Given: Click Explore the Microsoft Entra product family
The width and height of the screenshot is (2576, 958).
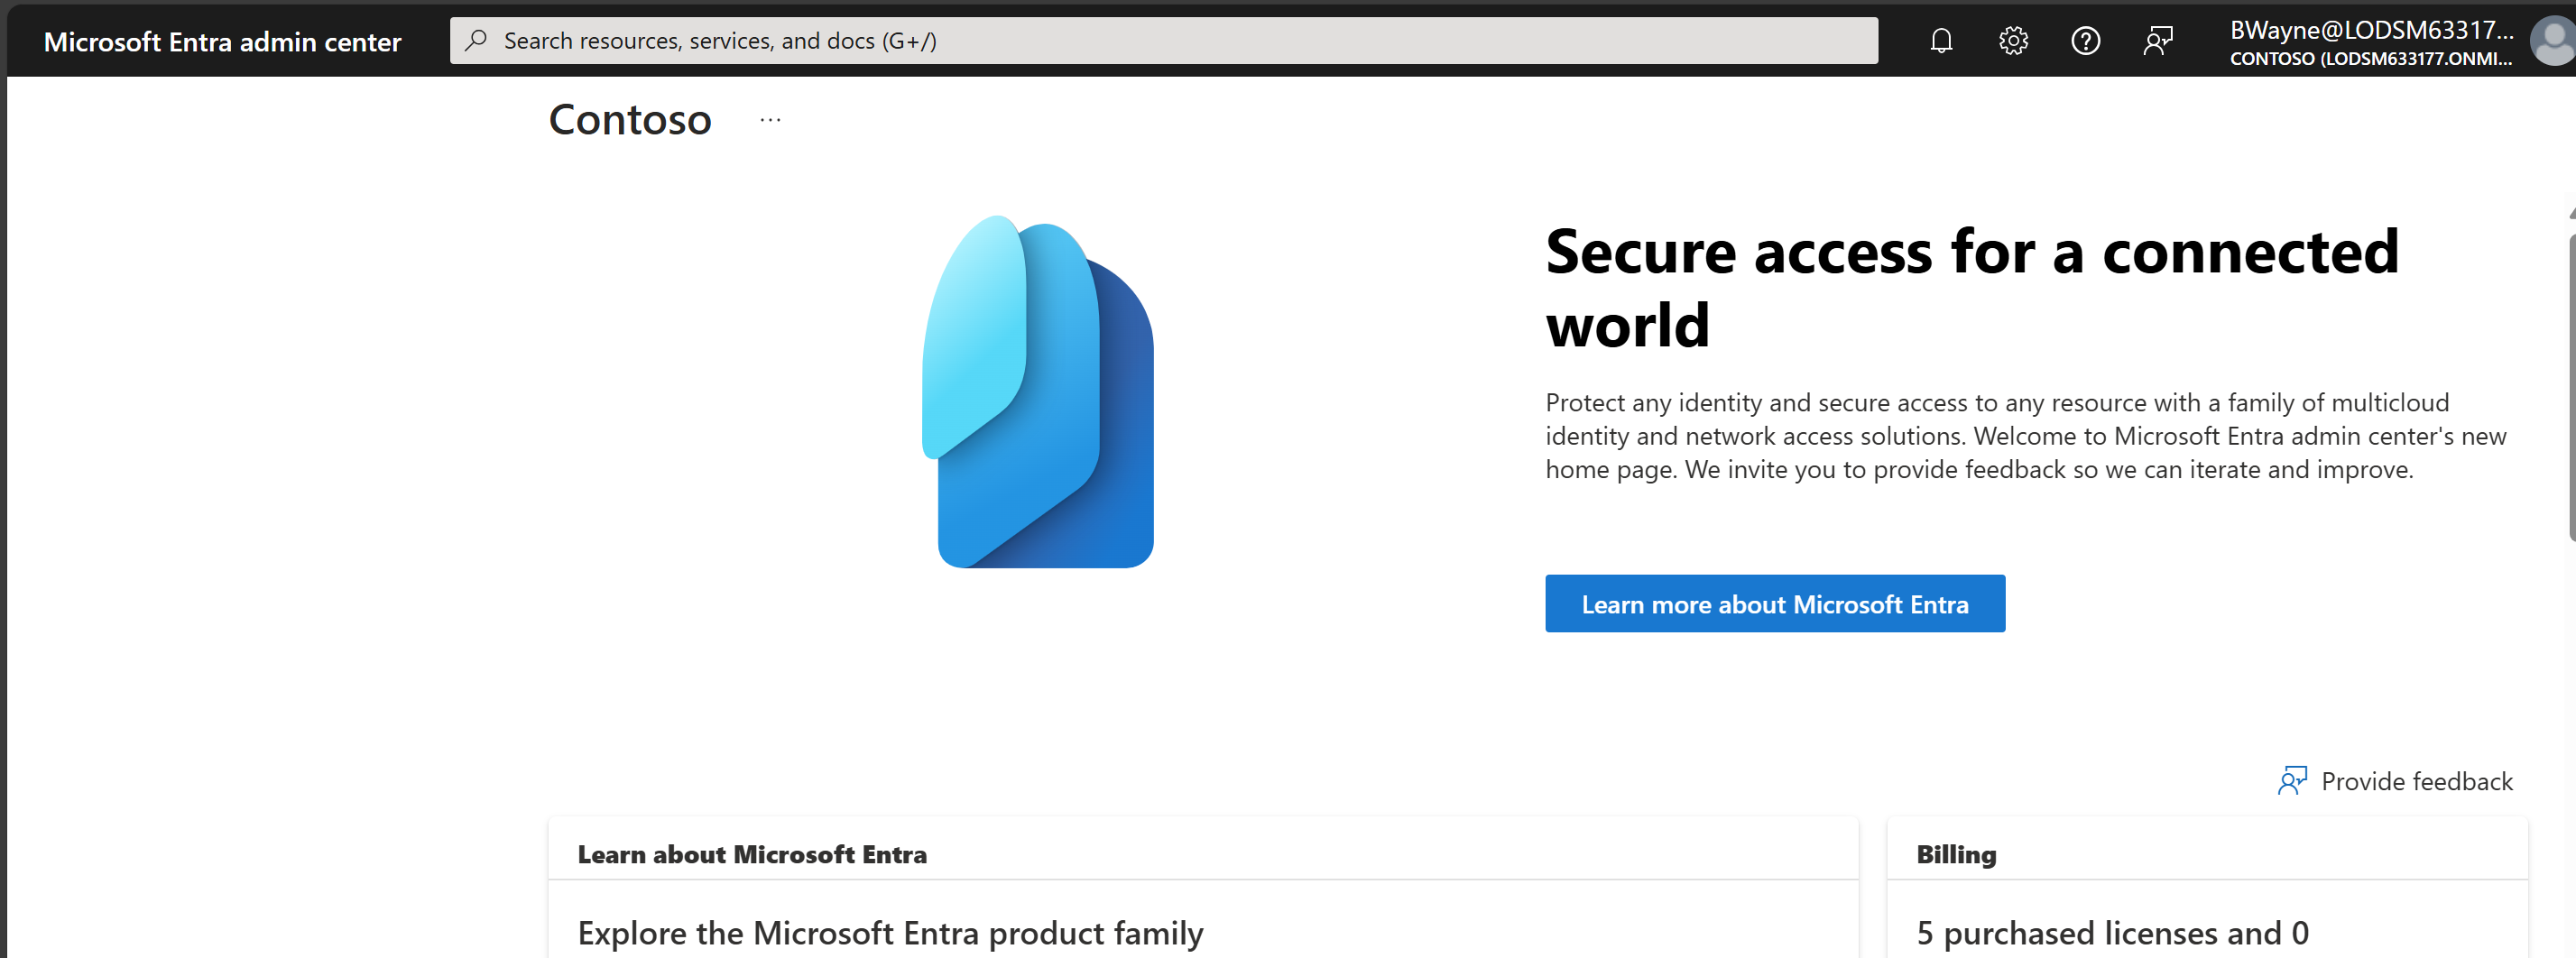Looking at the screenshot, I should [890, 933].
